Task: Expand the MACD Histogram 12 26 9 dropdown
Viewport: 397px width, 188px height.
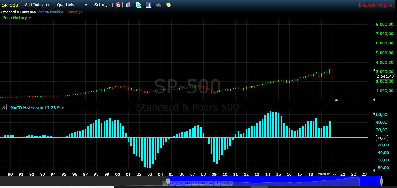Action: 63,108
